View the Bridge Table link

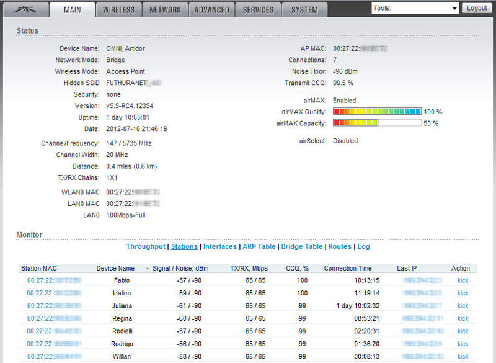(302, 246)
